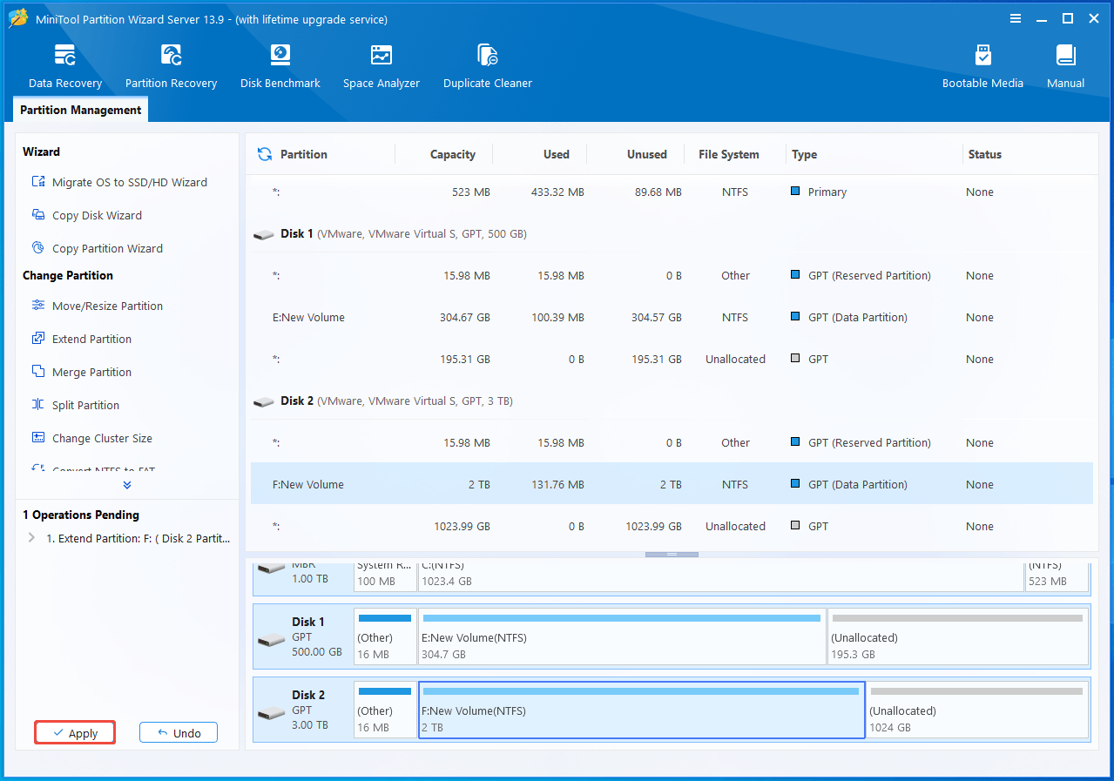Image resolution: width=1114 pixels, height=781 pixels.
Task: Start the Copy Partition Wizard
Action: pos(98,248)
